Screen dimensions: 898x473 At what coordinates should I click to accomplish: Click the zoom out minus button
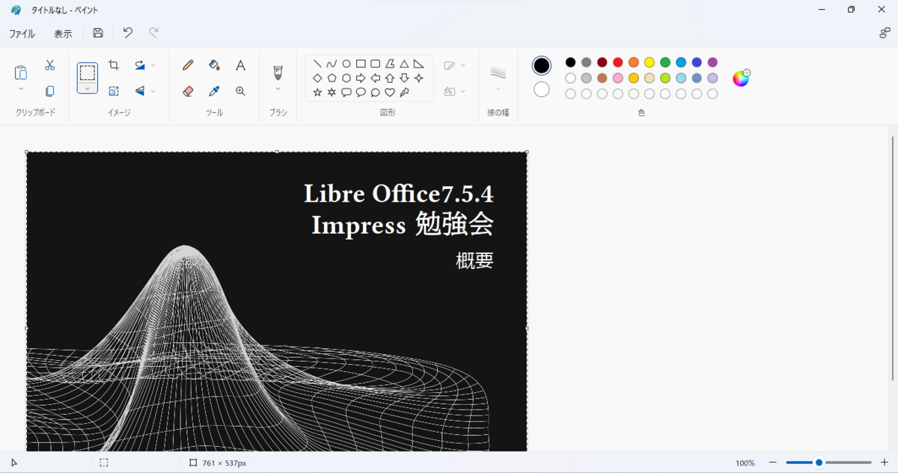point(773,463)
